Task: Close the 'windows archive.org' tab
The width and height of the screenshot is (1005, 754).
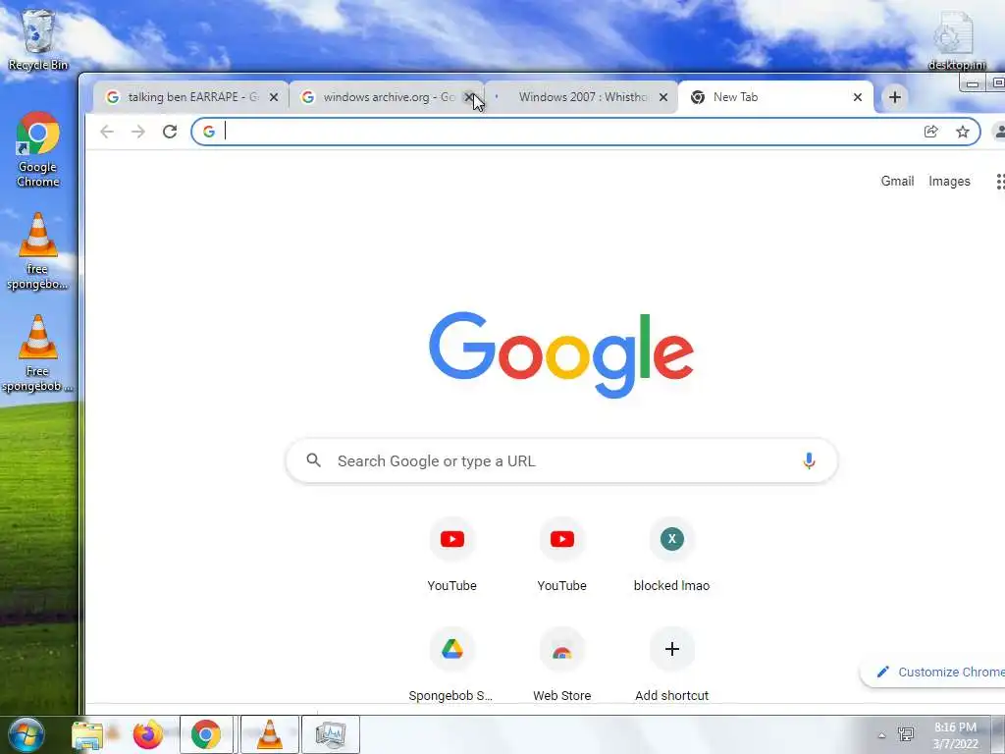Action: tap(468, 97)
